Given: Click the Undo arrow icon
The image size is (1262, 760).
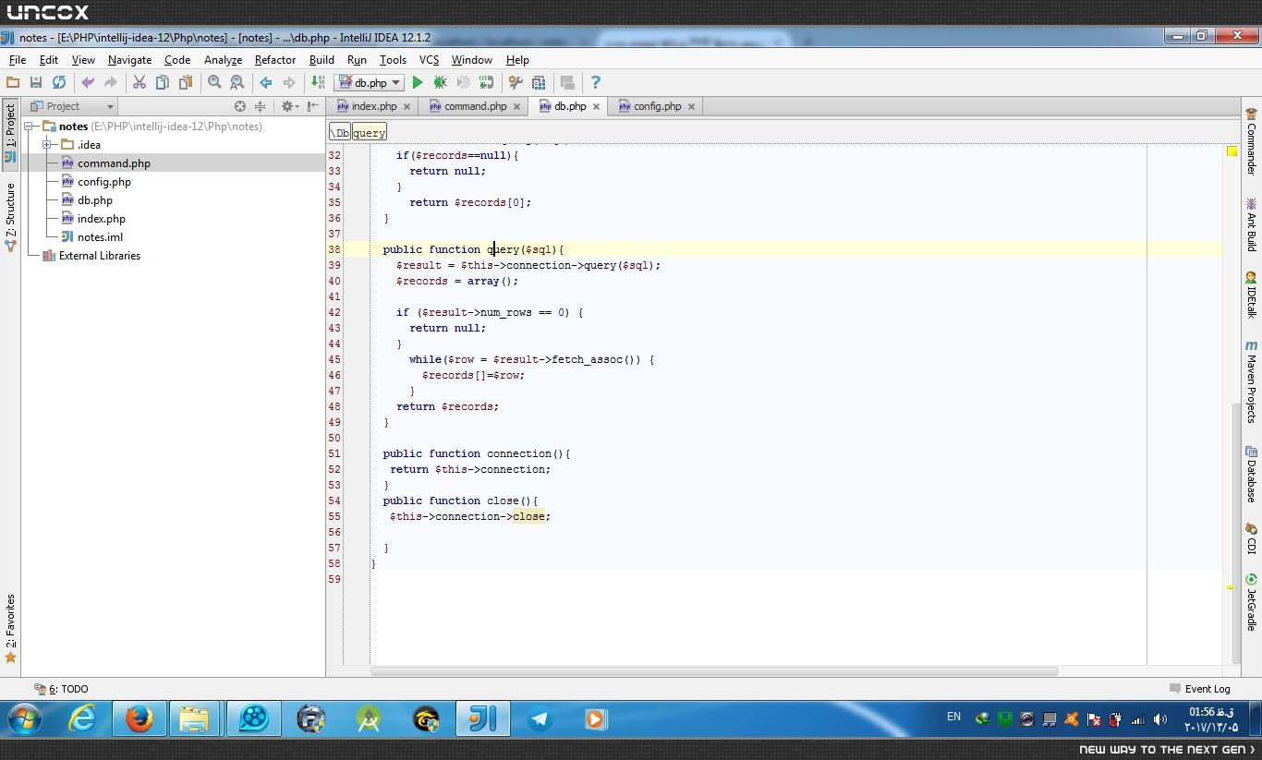Looking at the screenshot, I should coord(88,83).
